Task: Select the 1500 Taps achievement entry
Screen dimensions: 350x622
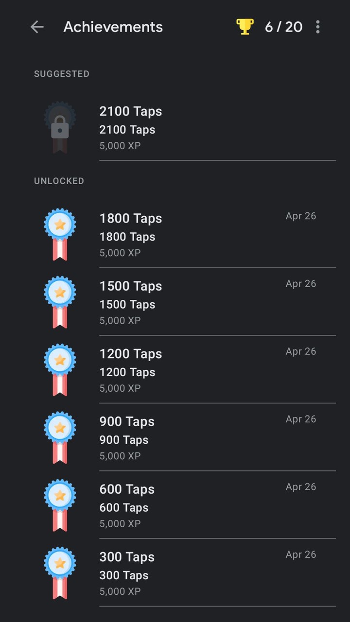Action: [x=130, y=286]
